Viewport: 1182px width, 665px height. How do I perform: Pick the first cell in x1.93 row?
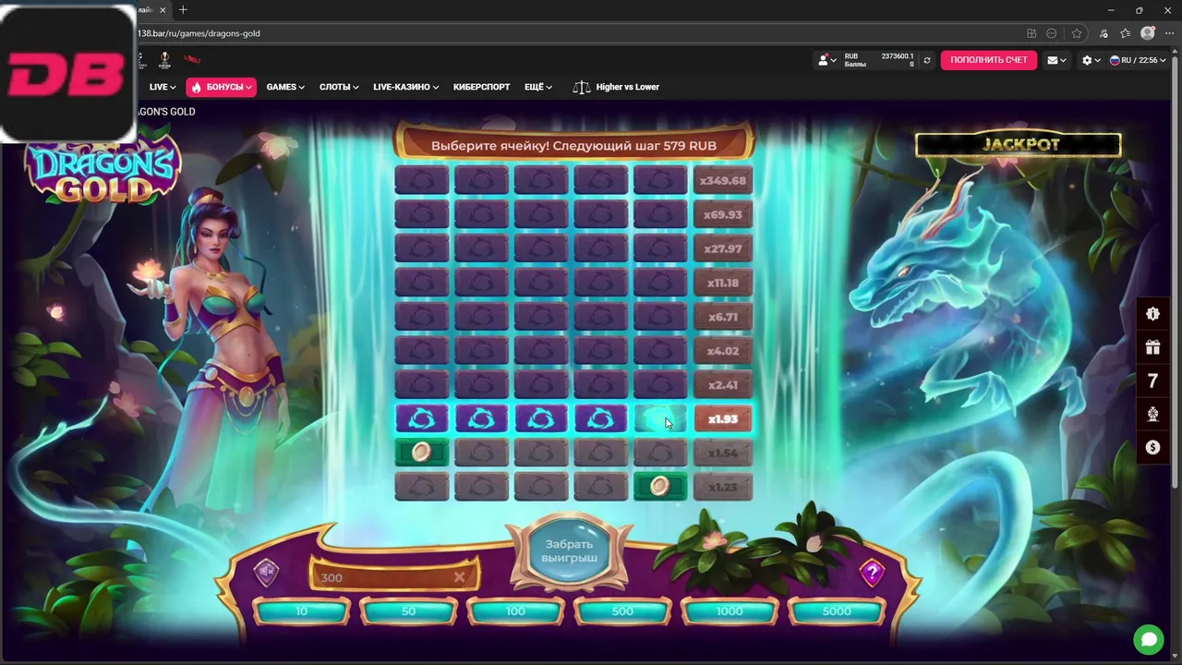[422, 419]
